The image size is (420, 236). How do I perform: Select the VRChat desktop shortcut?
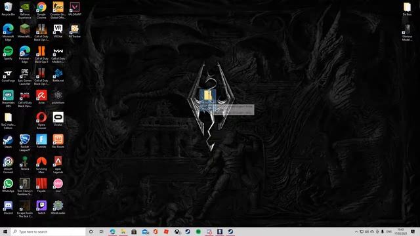pyautogui.click(x=58, y=31)
